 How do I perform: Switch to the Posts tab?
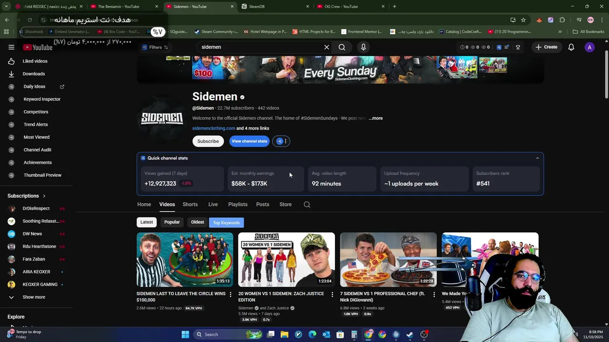point(263,204)
